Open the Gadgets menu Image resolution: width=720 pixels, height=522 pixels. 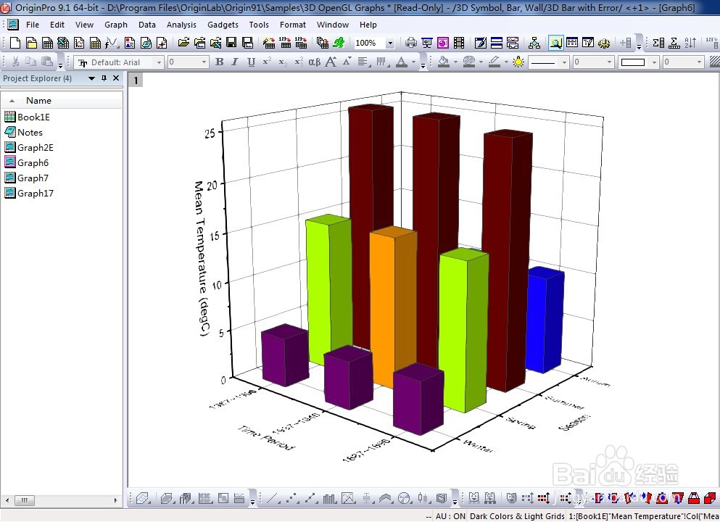pyautogui.click(x=223, y=25)
